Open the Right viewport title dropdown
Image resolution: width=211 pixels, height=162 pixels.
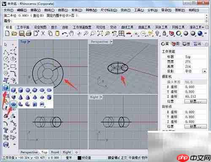(x=101, y=97)
